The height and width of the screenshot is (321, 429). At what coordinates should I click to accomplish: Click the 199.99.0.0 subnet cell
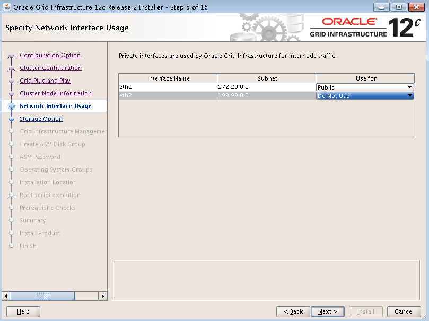point(267,96)
